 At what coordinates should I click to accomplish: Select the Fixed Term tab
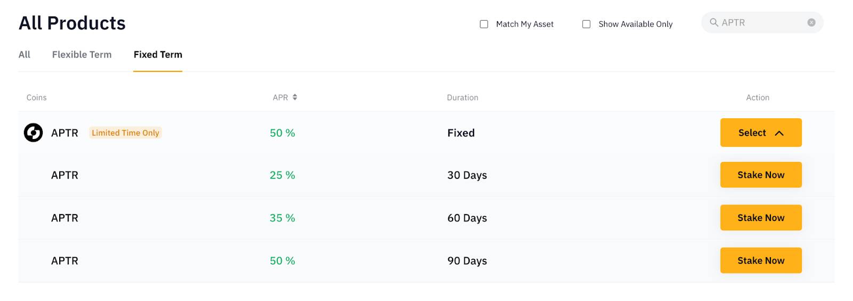[x=158, y=54]
